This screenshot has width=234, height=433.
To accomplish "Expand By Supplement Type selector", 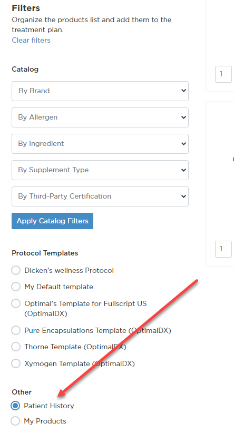I will (100, 170).
